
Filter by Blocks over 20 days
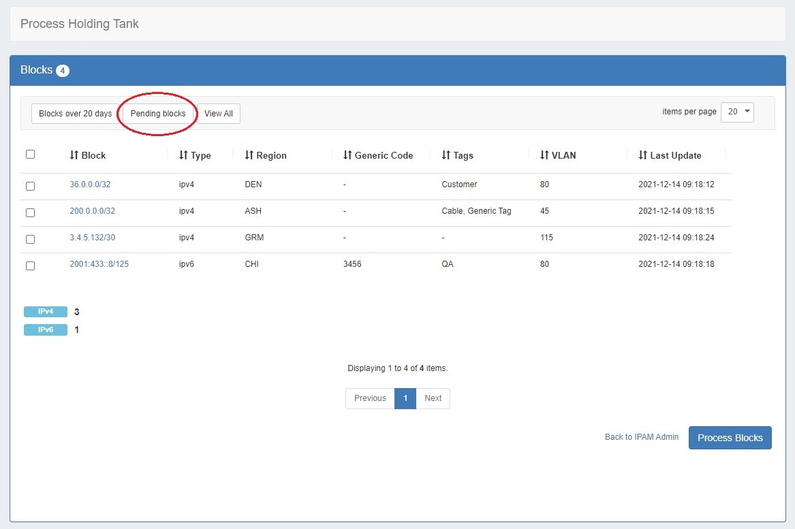75,114
